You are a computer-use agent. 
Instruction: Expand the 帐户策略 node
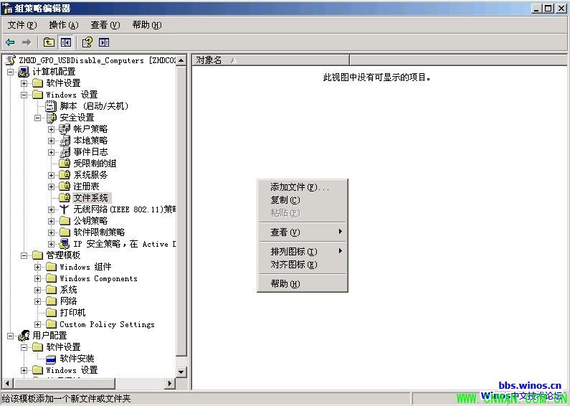(52, 129)
